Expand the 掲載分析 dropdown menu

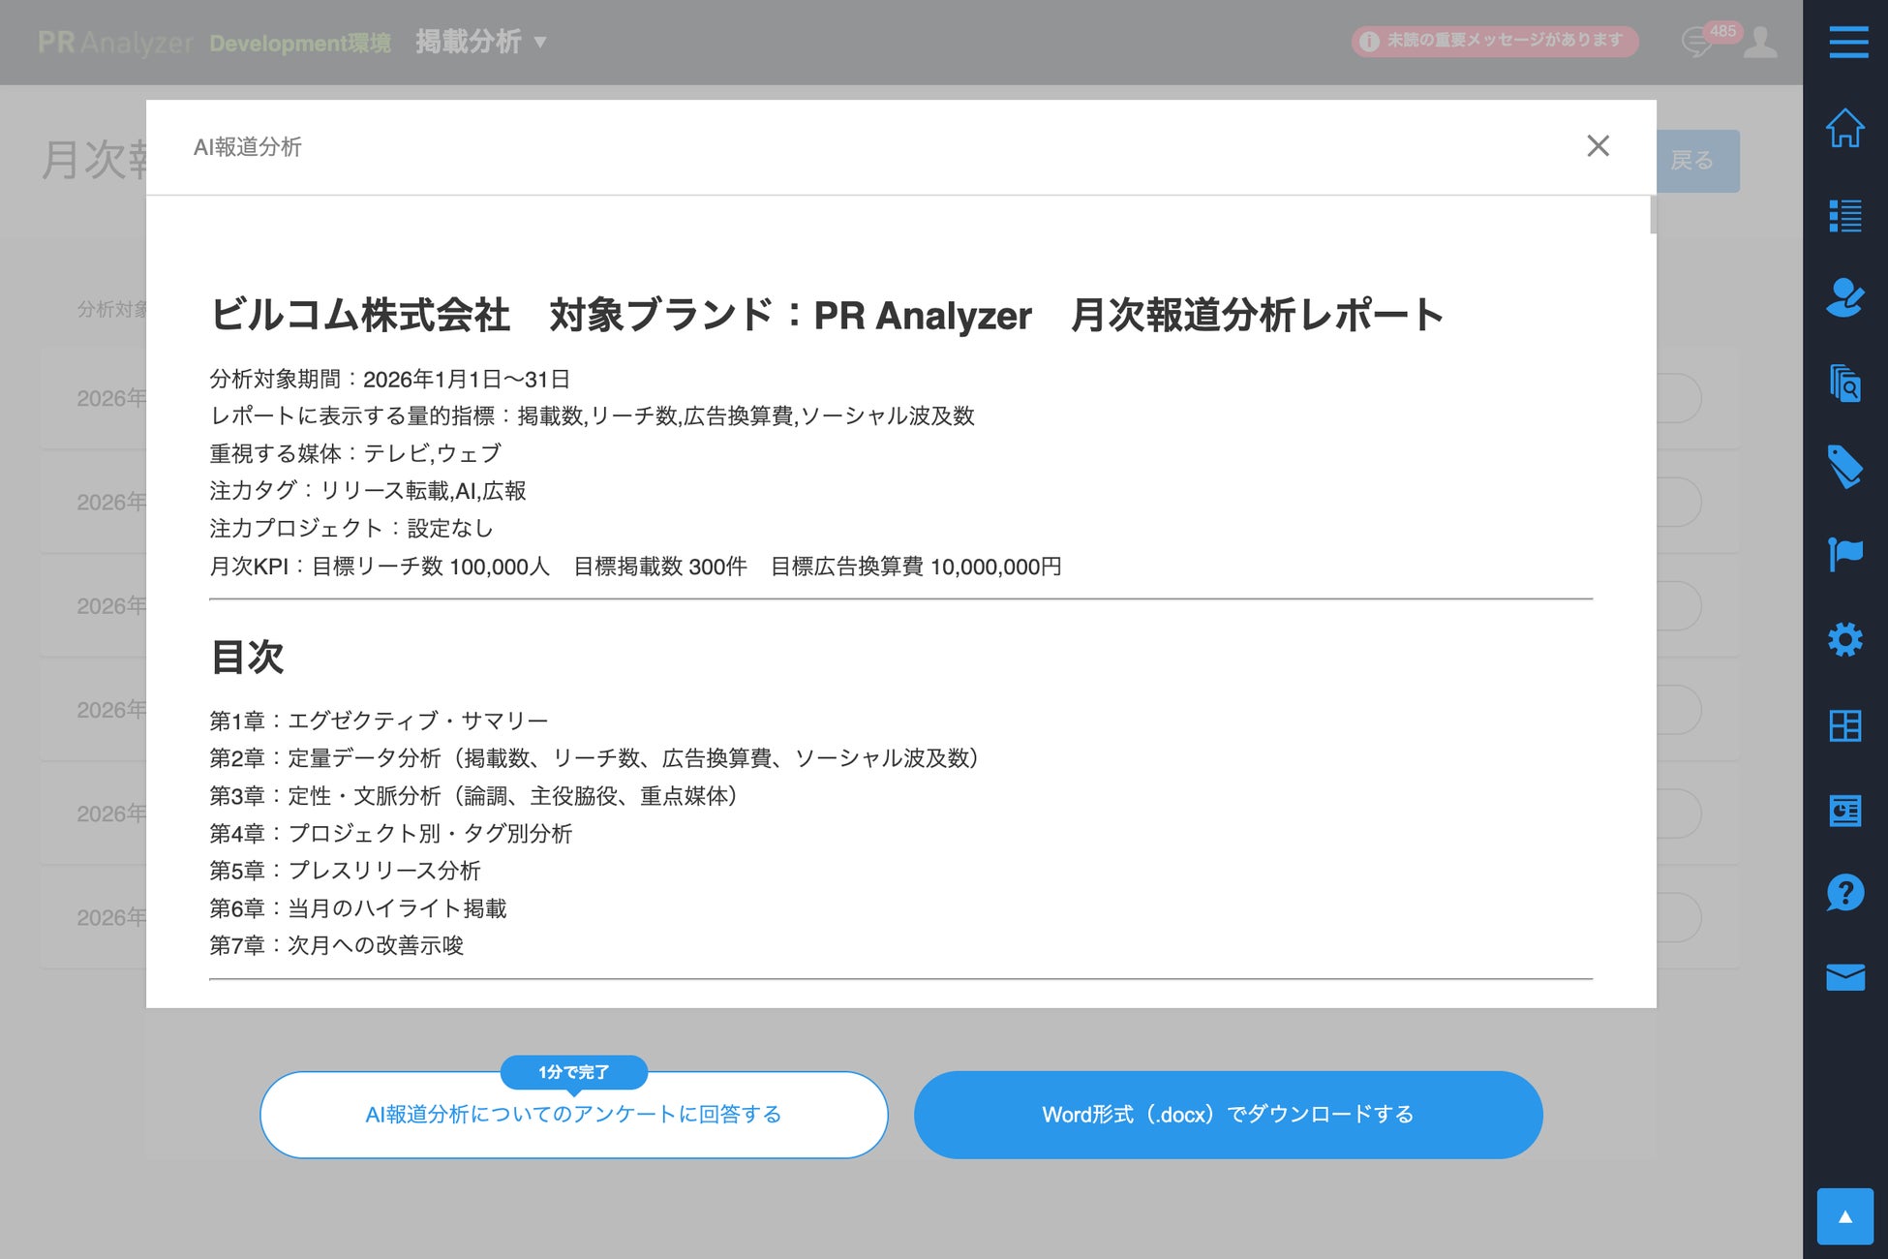pyautogui.click(x=481, y=42)
